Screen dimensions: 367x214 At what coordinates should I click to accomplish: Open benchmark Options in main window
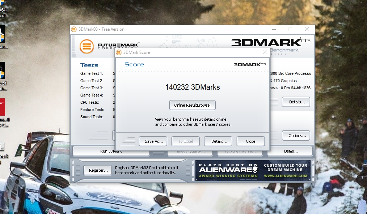296,136
